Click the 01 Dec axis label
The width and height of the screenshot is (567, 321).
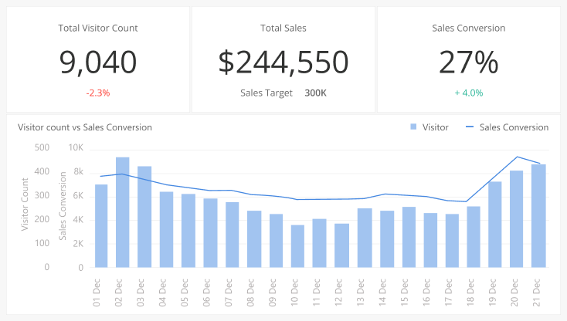[97, 292]
